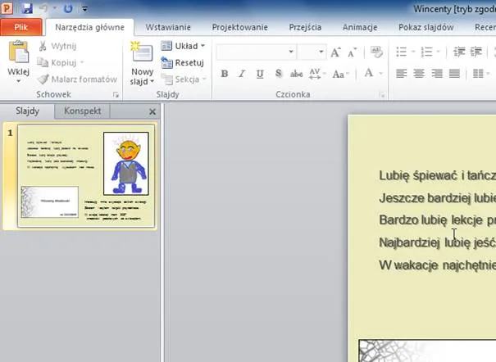Expand the Font Color dropdown arrow
Screen dimensions: 496x362
[x=381, y=74]
